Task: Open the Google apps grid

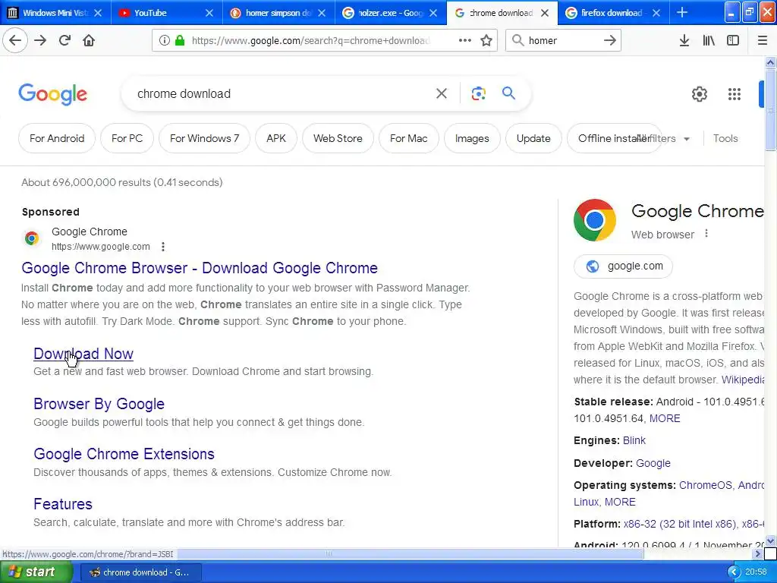Action: coord(735,93)
